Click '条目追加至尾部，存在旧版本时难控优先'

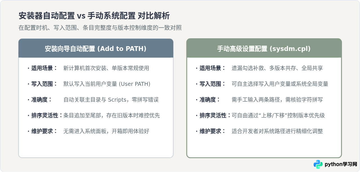tap(112, 115)
